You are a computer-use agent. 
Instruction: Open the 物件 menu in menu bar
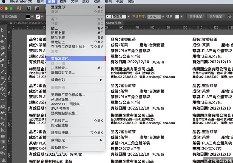click(x=63, y=1)
